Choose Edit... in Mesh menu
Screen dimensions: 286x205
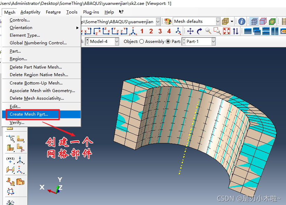(41, 107)
